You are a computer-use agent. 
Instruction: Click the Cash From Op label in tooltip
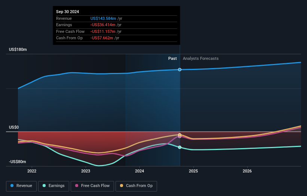pos(69,38)
